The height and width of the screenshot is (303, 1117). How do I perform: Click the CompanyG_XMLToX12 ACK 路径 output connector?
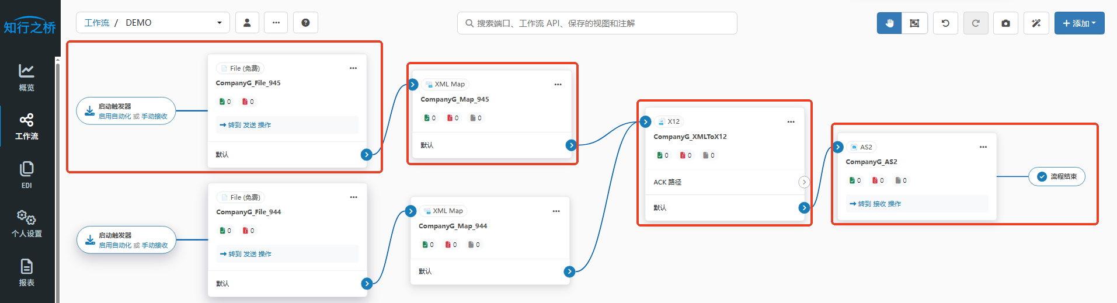click(x=804, y=182)
